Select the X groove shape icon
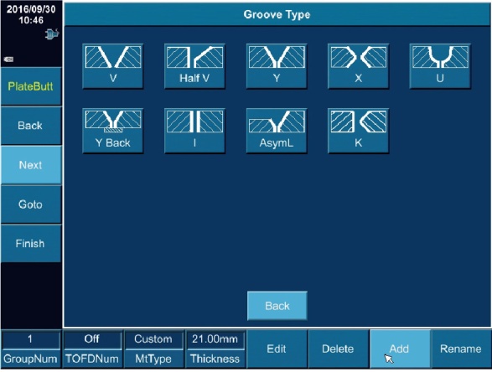The image size is (492, 372). [x=359, y=66]
